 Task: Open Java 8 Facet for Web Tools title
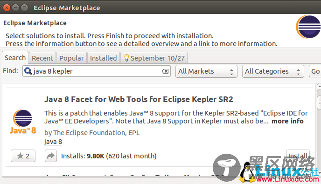pos(139,99)
